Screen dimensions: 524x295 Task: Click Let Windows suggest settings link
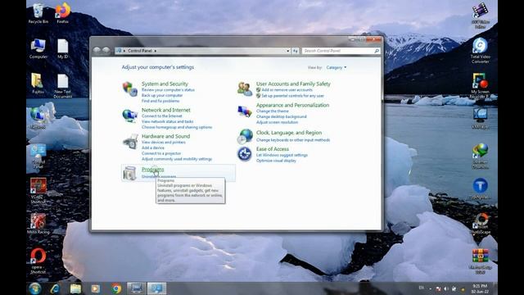pyautogui.click(x=282, y=155)
